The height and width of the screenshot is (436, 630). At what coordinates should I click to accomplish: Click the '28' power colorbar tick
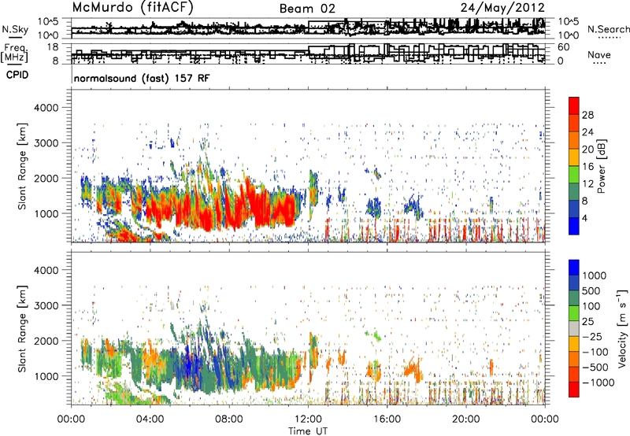[587, 115]
